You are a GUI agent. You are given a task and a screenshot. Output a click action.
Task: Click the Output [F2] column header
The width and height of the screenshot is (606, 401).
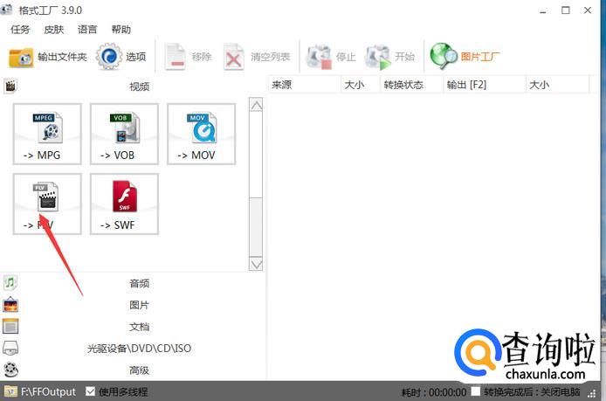tap(485, 85)
